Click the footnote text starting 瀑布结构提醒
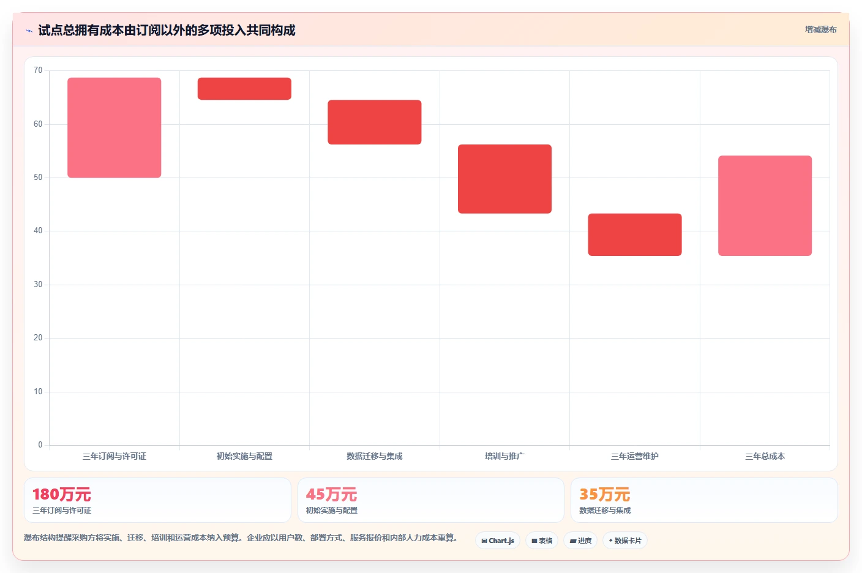Screen dimensions: 862x573 tap(241, 537)
